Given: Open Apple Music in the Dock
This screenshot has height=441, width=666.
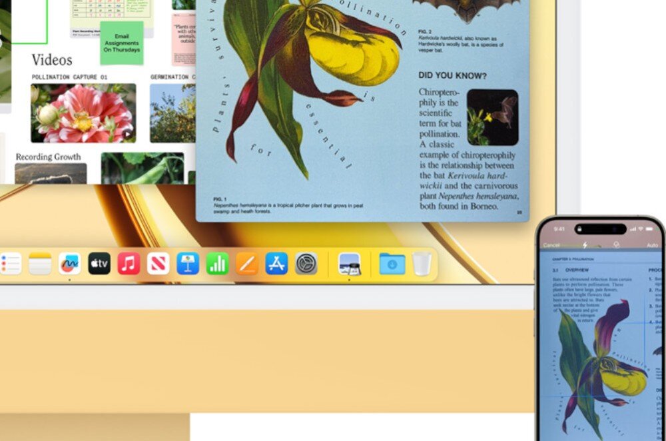Looking at the screenshot, I should (x=128, y=262).
